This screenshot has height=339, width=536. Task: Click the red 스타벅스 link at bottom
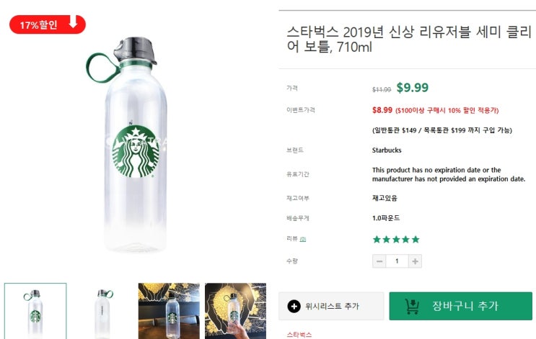pyautogui.click(x=299, y=335)
